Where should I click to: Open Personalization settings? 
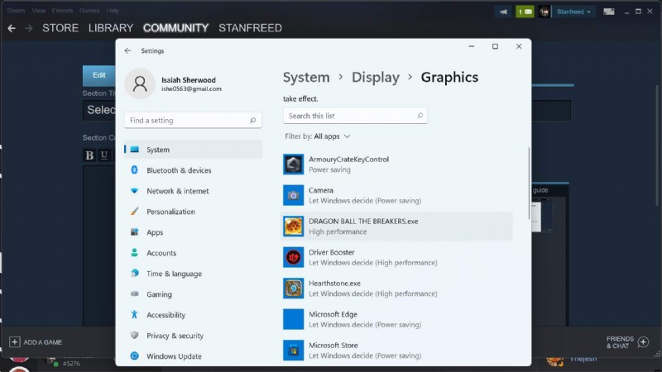(x=194, y=212)
